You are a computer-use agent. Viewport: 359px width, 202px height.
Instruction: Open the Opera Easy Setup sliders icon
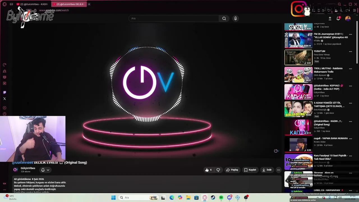pyautogui.click(x=355, y=10)
